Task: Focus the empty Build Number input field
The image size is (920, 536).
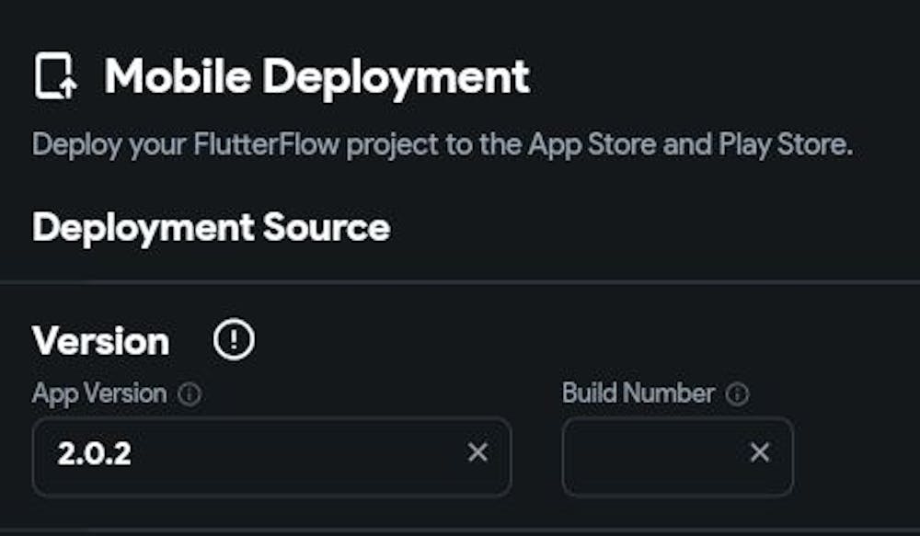Action: coord(678,457)
